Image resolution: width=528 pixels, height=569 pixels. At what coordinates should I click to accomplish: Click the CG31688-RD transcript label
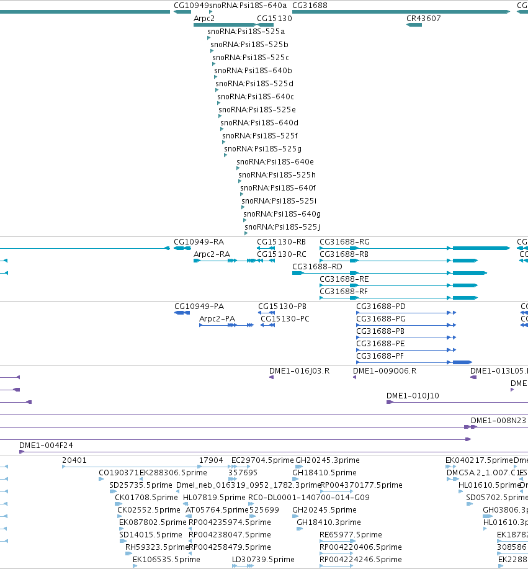tap(317, 267)
